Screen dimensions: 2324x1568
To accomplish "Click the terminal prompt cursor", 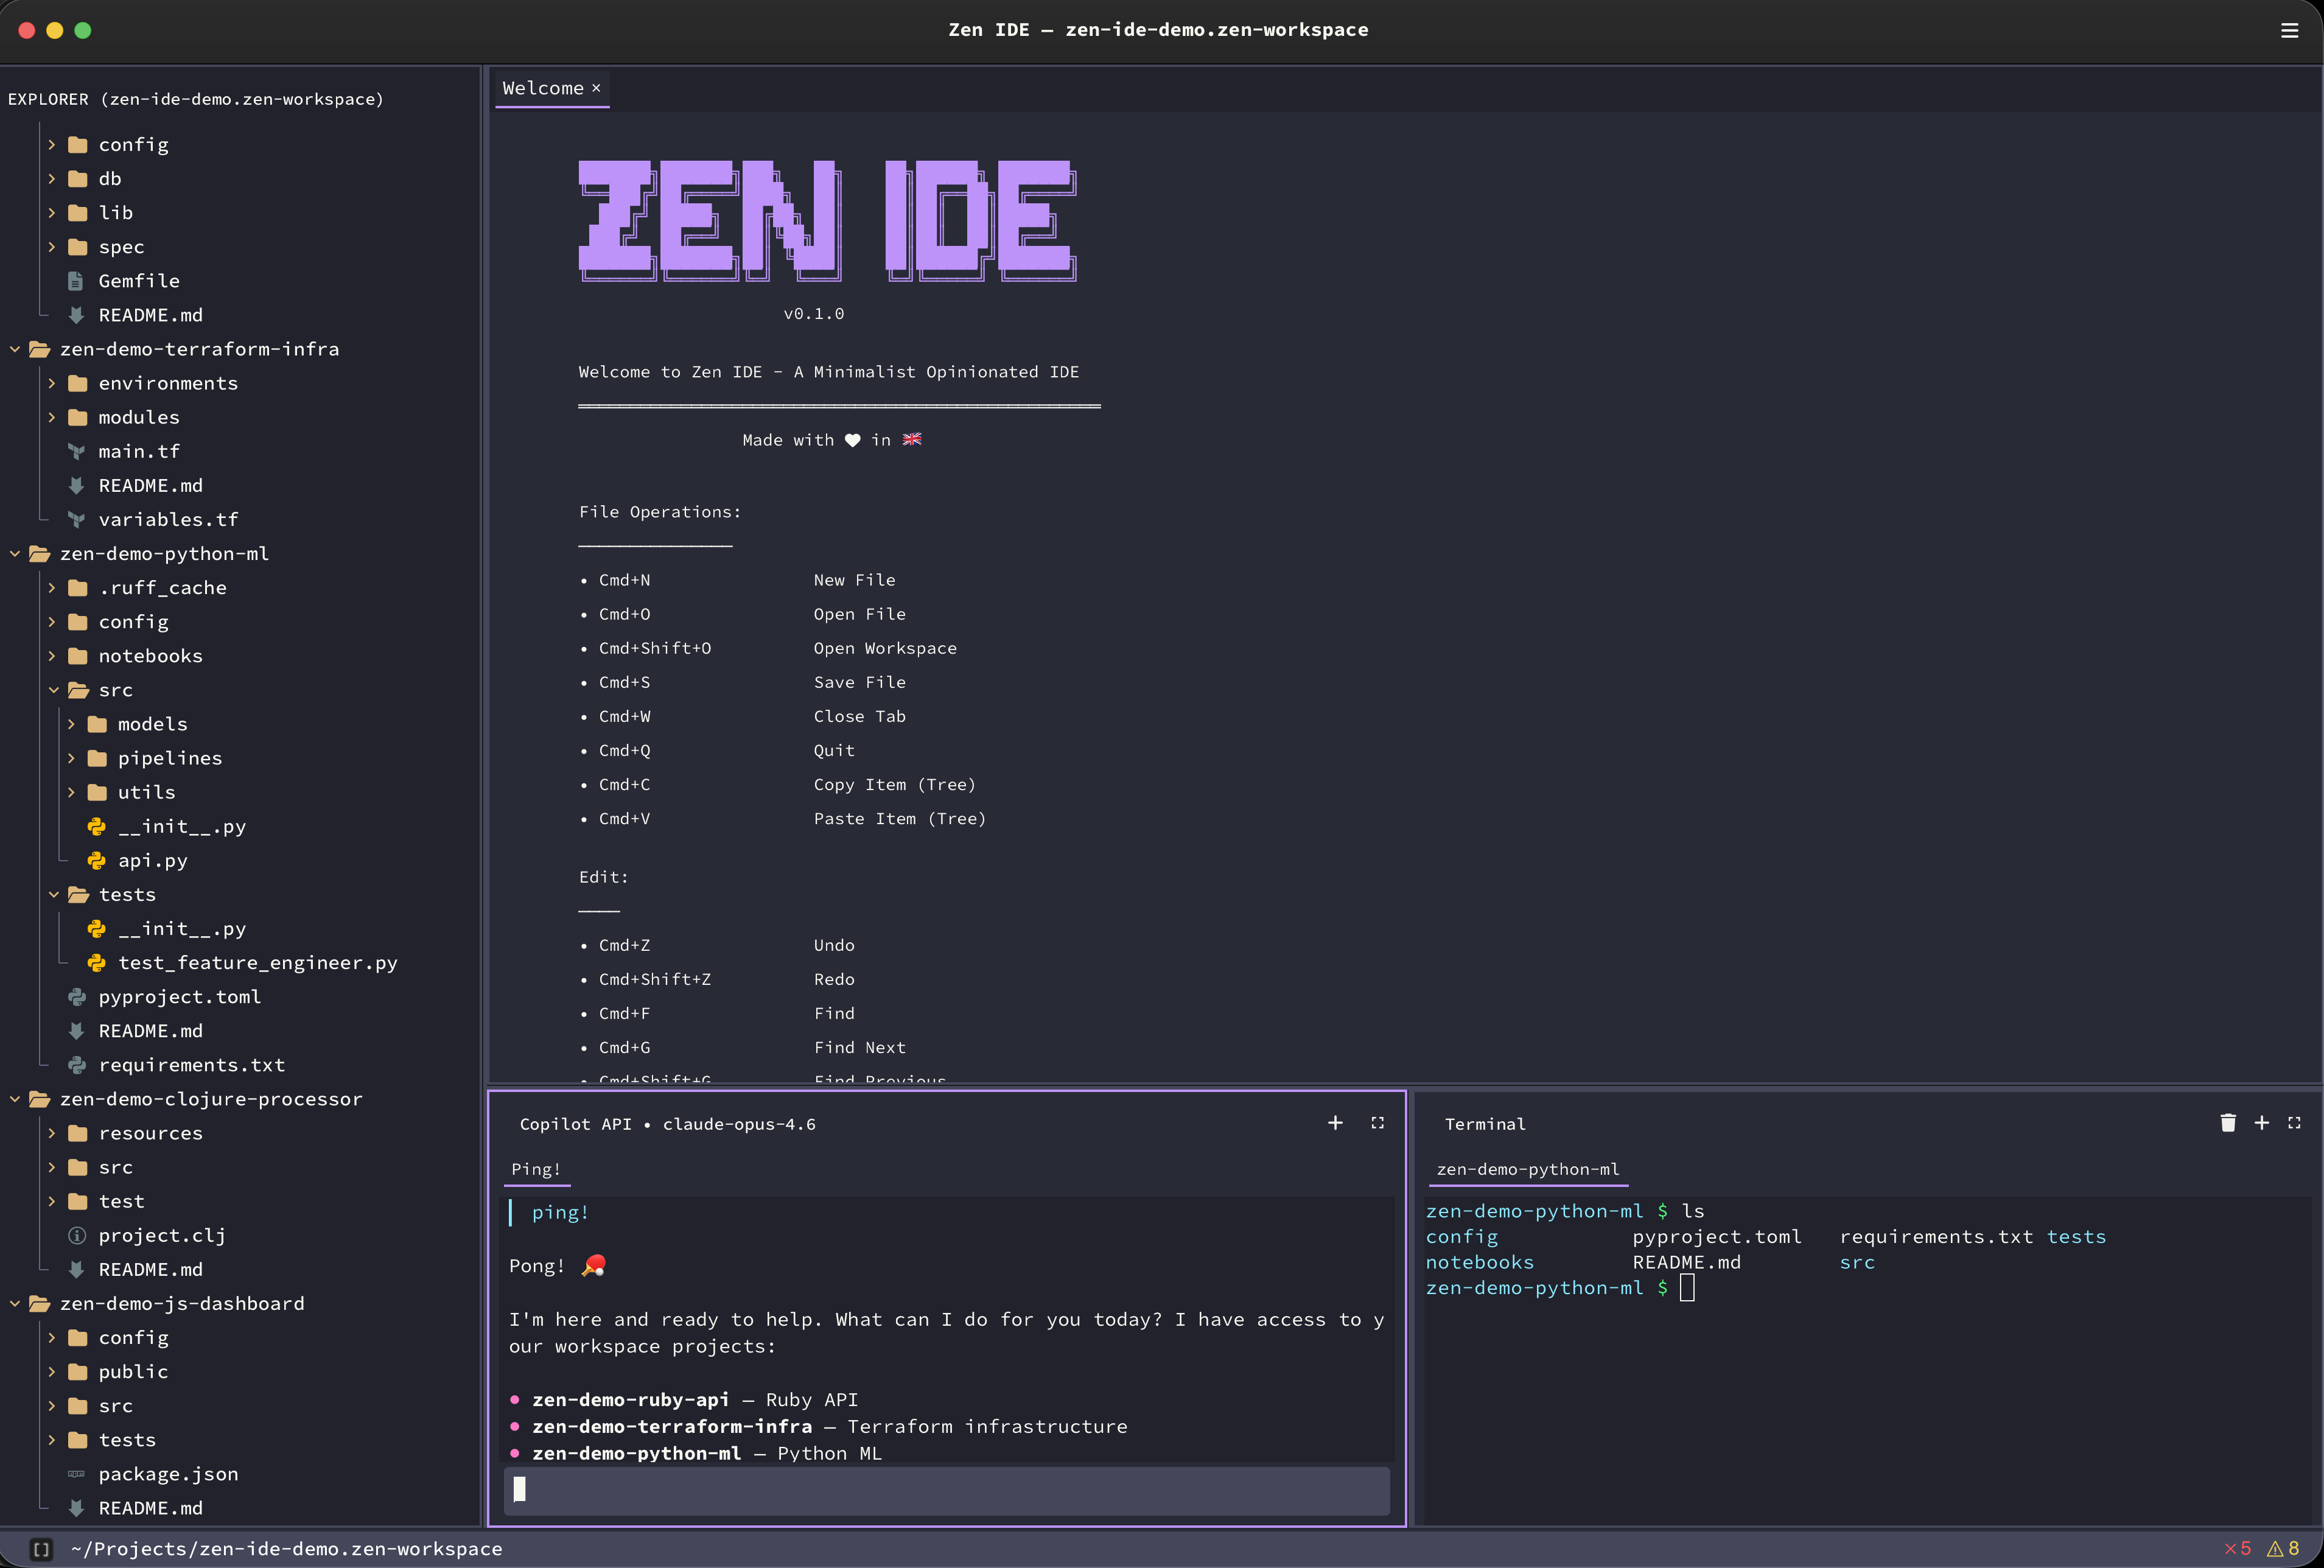I will [x=1687, y=1288].
